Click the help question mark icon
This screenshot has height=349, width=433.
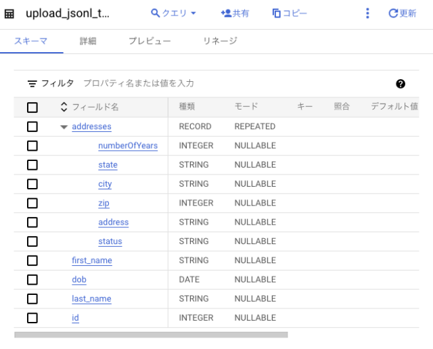[x=400, y=84]
